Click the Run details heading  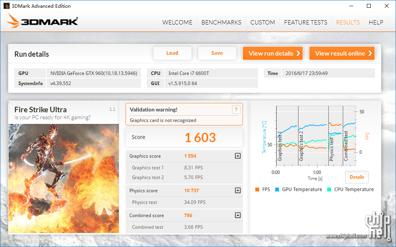pyautogui.click(x=31, y=54)
